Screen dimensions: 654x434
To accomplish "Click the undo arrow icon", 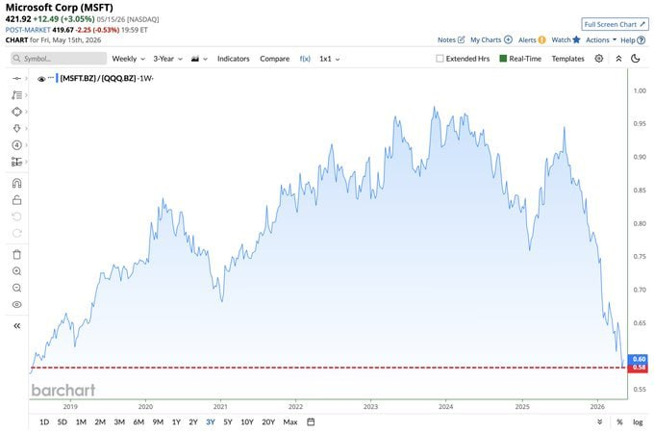I will point(16,217).
